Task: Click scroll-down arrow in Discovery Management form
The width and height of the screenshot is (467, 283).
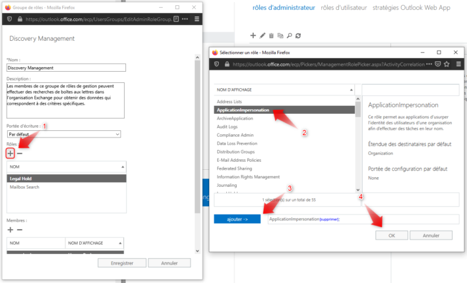Action: [x=197, y=251]
